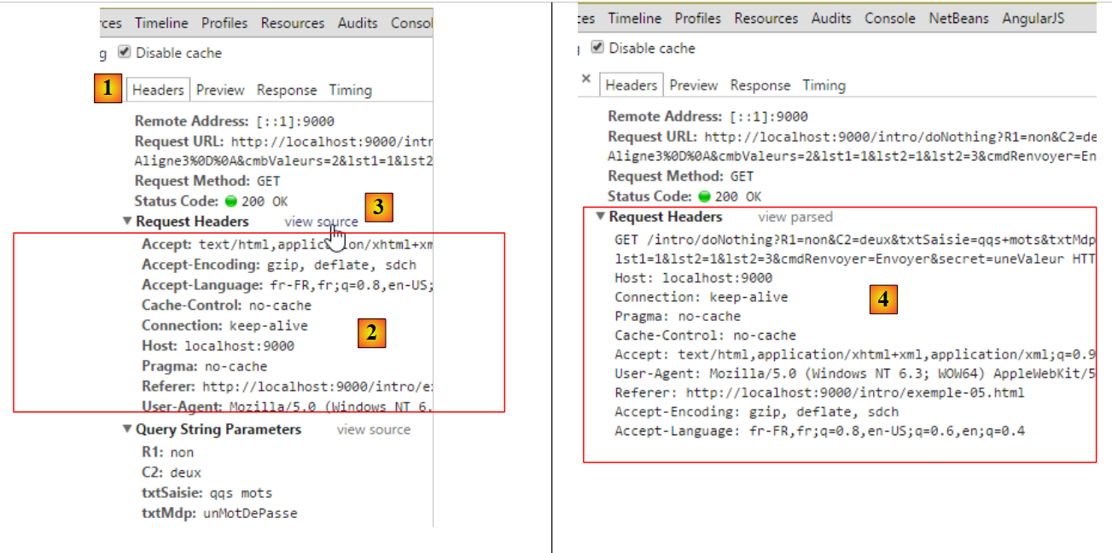Image resolution: width=1112 pixels, height=553 pixels.
Task: Click the orange marker numbered 2
Action: [x=371, y=333]
